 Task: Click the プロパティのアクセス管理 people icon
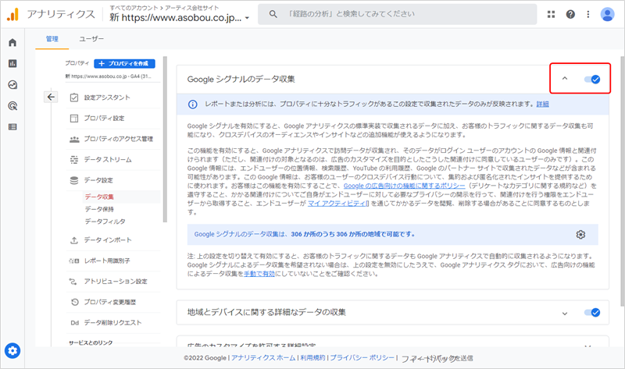click(74, 139)
